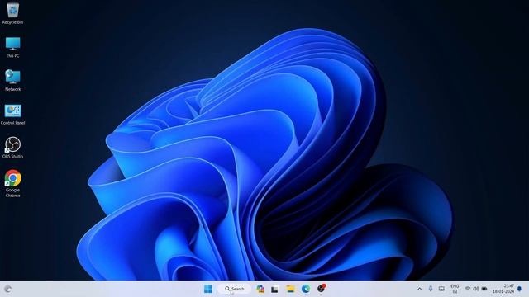Click the battery tray icon
Image resolution: width=529 pixels, height=297 pixels.
(484, 289)
